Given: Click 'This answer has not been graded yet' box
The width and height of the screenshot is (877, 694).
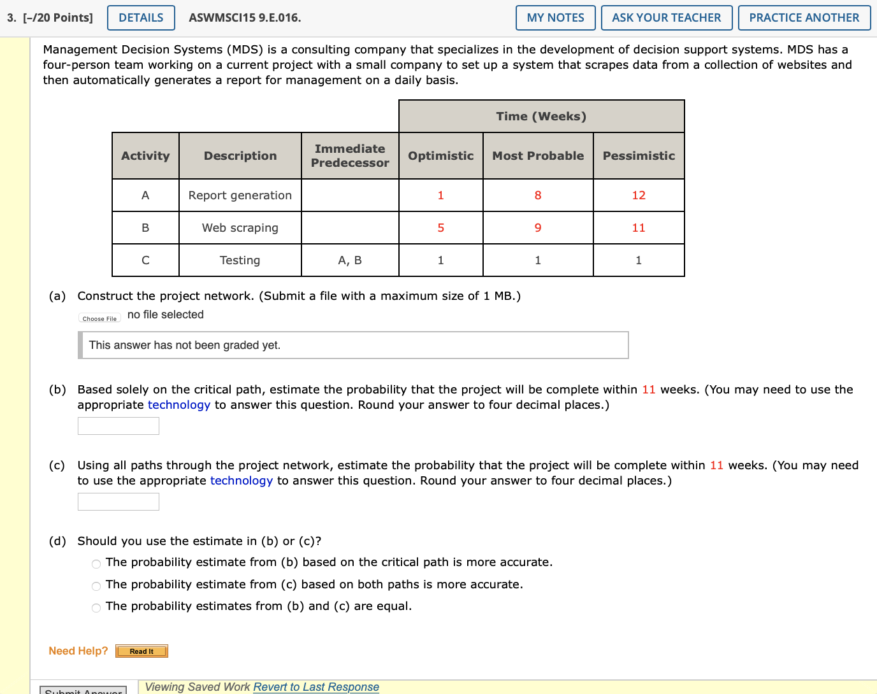Looking at the screenshot, I should (x=353, y=345).
